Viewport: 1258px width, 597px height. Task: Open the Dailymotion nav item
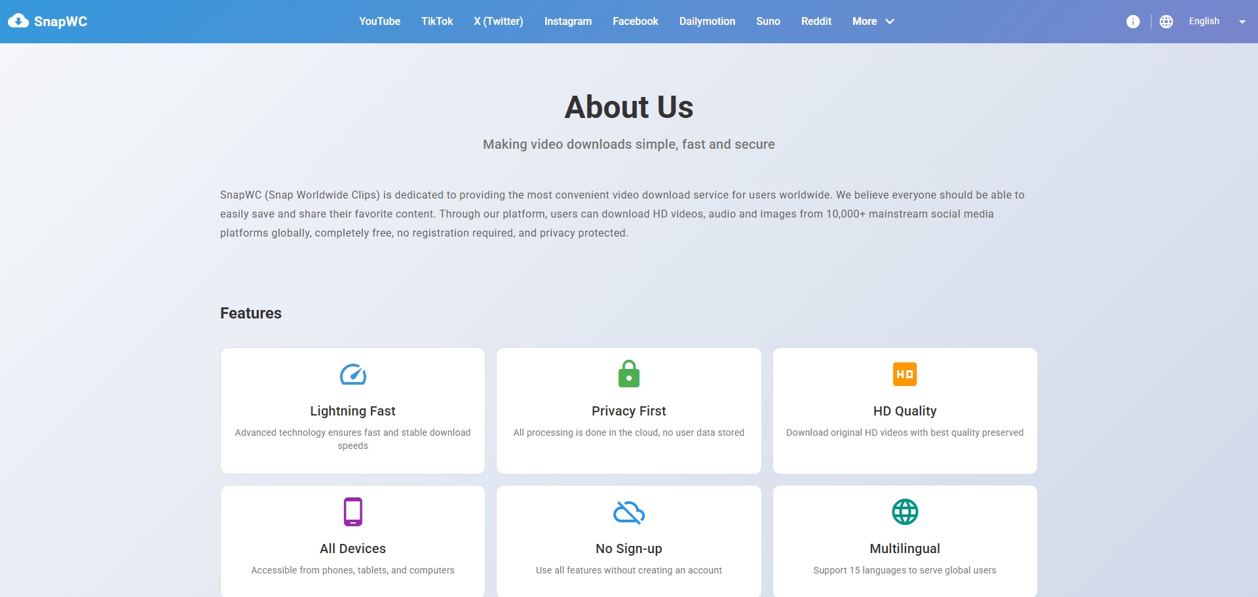tap(707, 21)
